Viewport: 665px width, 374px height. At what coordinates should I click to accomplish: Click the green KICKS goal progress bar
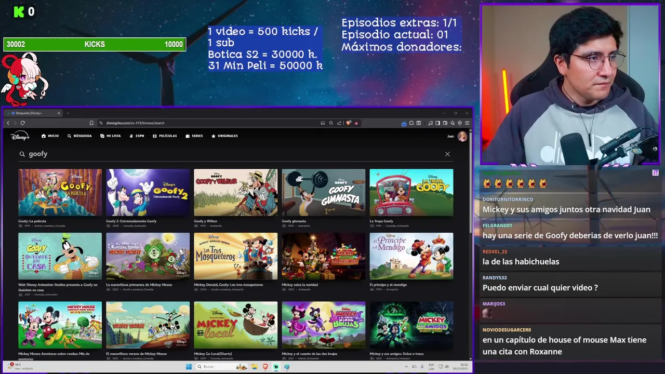coord(95,45)
